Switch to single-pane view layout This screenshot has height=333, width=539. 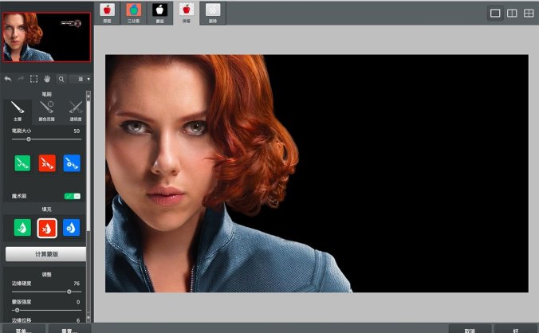pos(495,13)
